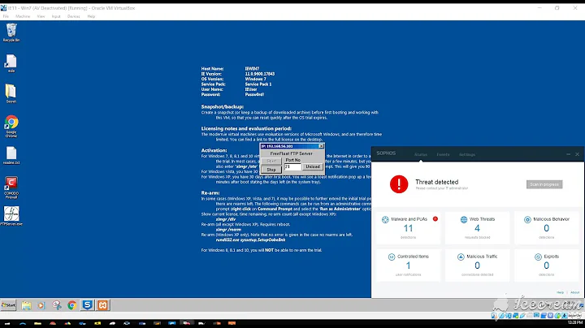Open the Recycle Bin desktop icon
The height and width of the screenshot is (328, 585).
click(x=11, y=32)
